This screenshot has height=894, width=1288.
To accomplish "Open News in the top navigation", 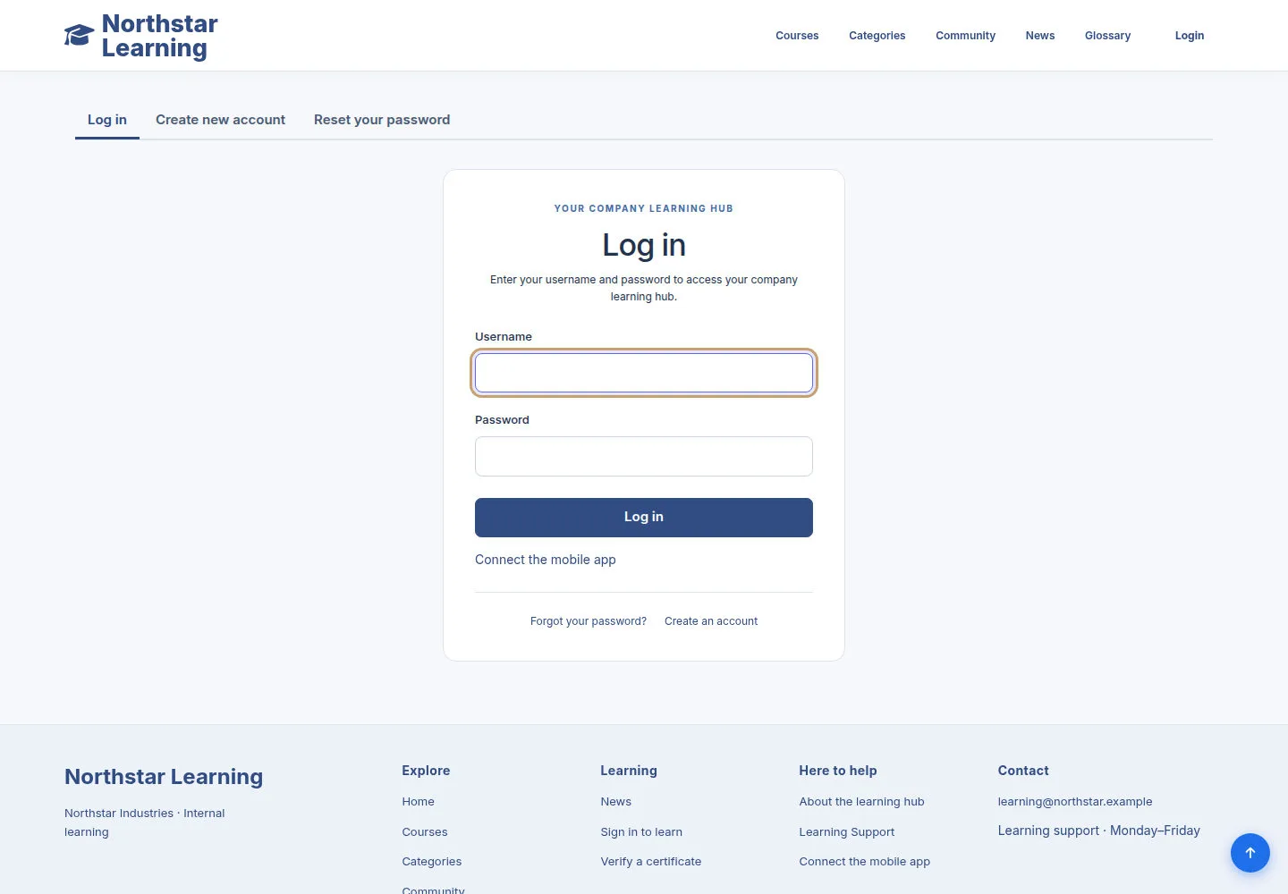I will click(x=1040, y=36).
